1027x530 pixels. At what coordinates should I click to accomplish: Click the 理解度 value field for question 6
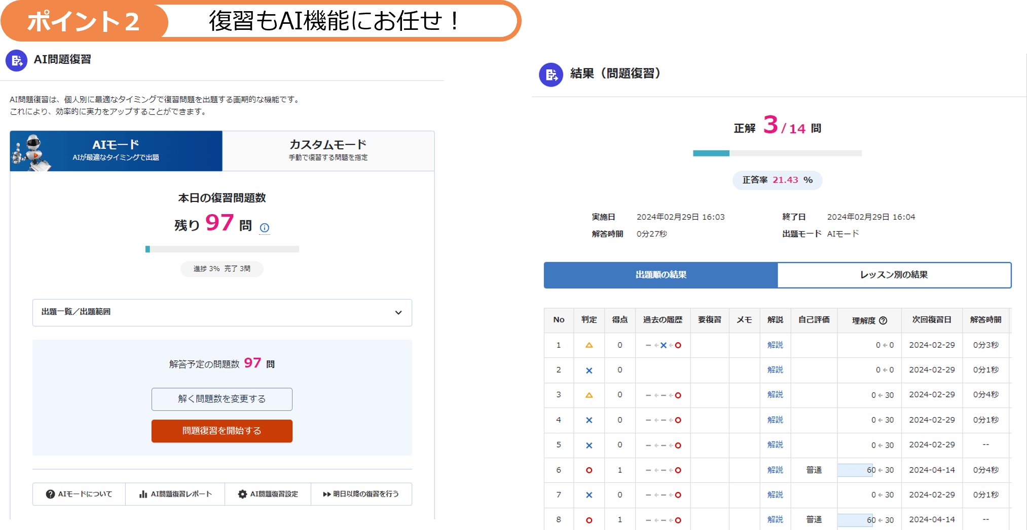click(857, 470)
